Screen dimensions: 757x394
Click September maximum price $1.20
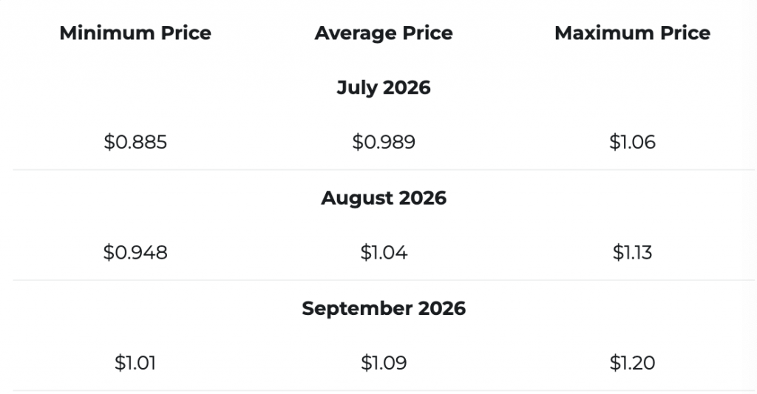[633, 363]
